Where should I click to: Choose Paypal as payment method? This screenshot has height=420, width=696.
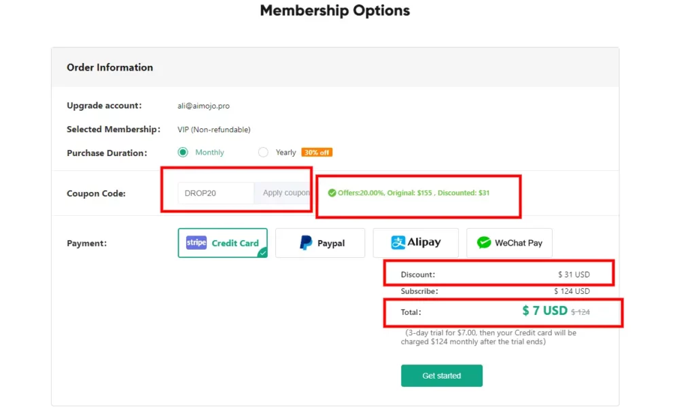(x=320, y=243)
